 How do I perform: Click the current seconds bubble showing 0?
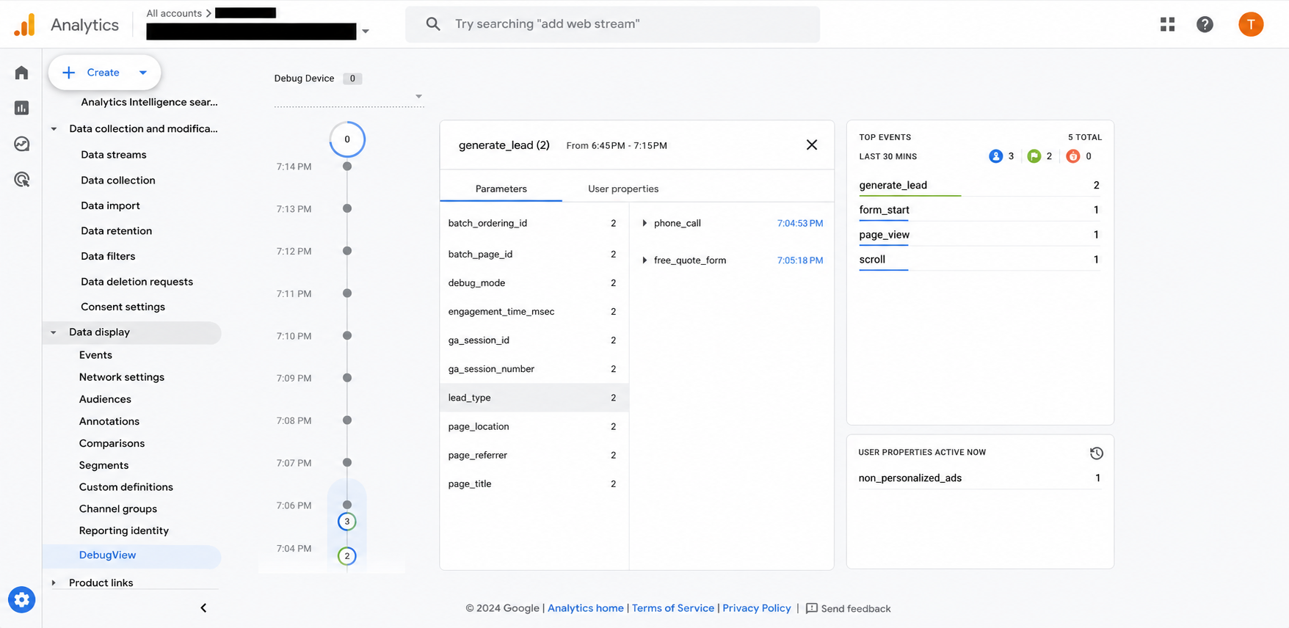point(347,139)
